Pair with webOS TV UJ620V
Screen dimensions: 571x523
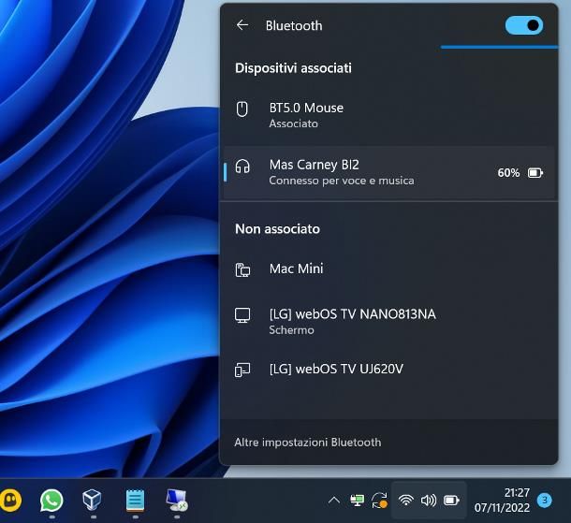tap(389, 369)
